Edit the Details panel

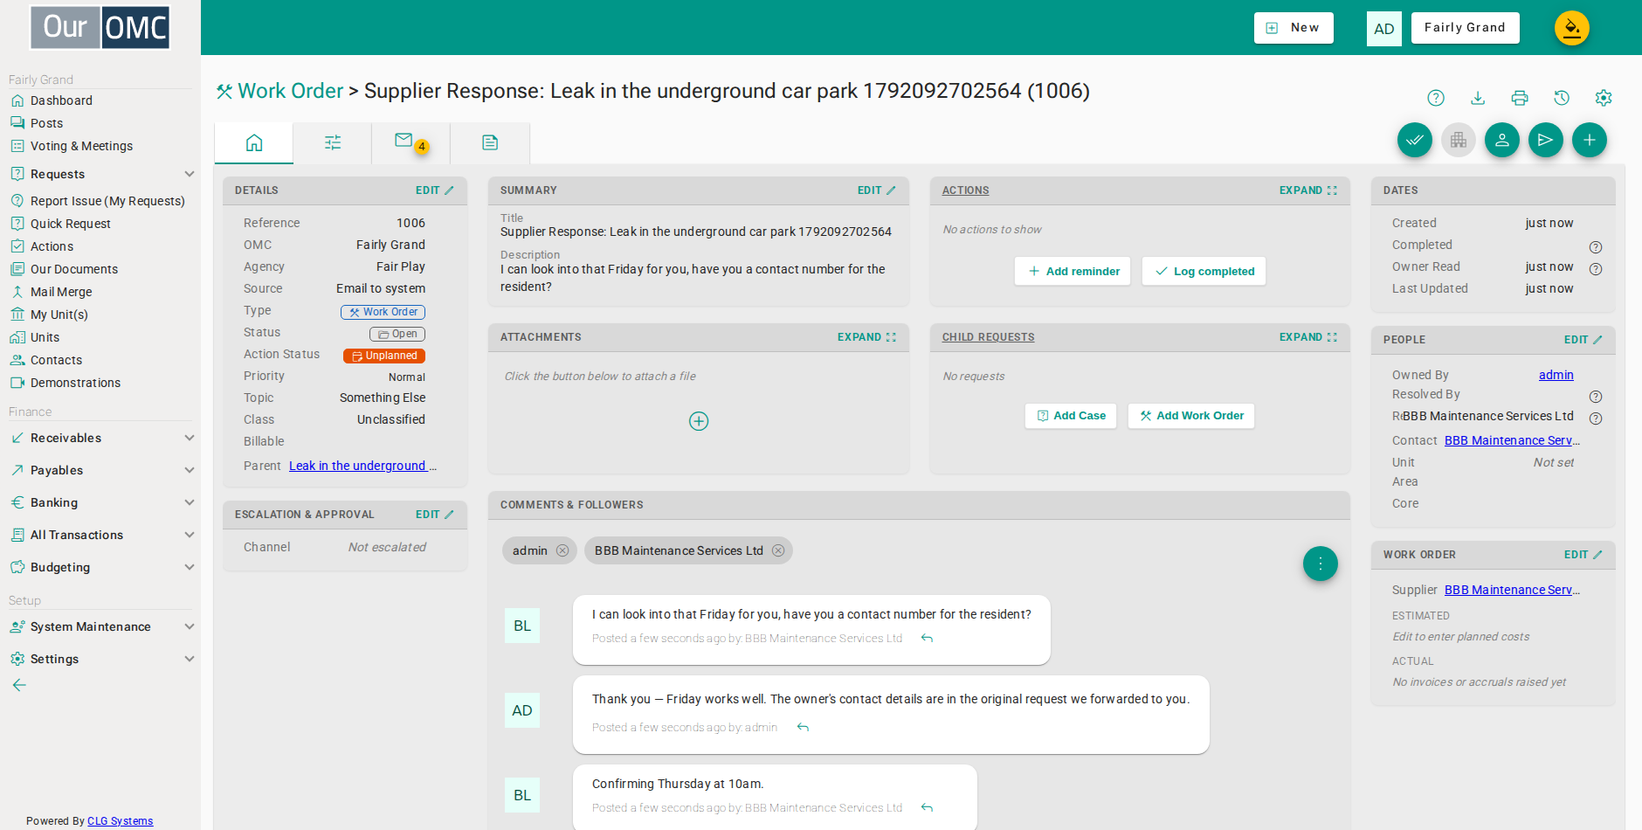[x=434, y=190]
